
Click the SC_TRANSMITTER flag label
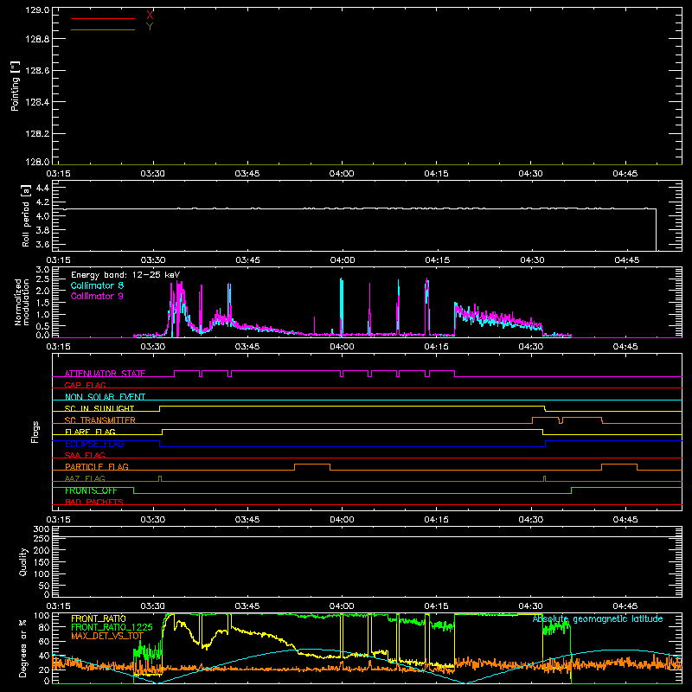click(100, 420)
